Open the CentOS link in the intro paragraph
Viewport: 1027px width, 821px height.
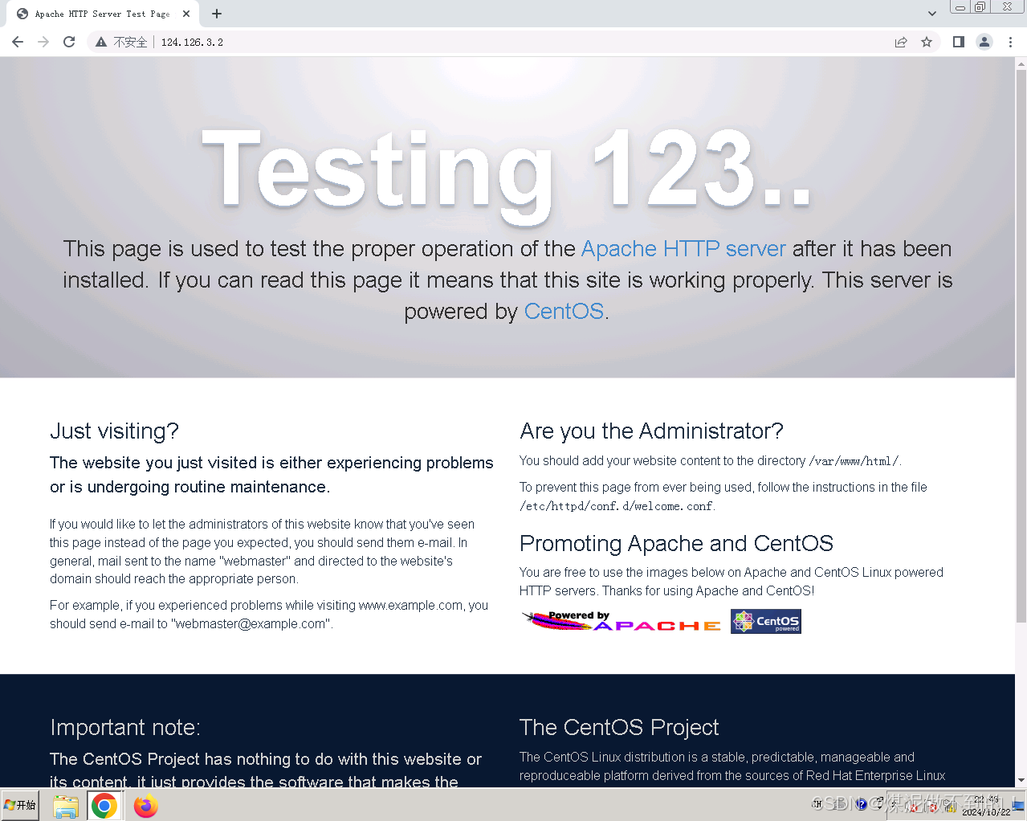[x=564, y=312]
